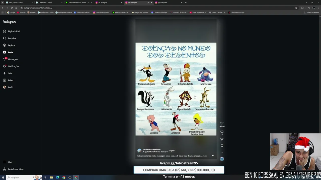
Task: Reload the Instagram page
Action: point(12,8)
